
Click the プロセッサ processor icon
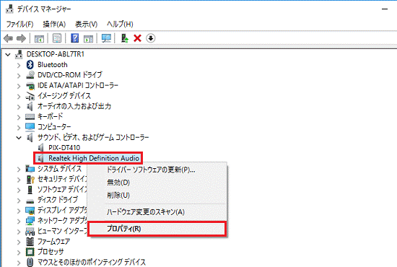(30, 252)
